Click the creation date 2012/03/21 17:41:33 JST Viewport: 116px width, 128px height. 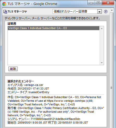33,89
